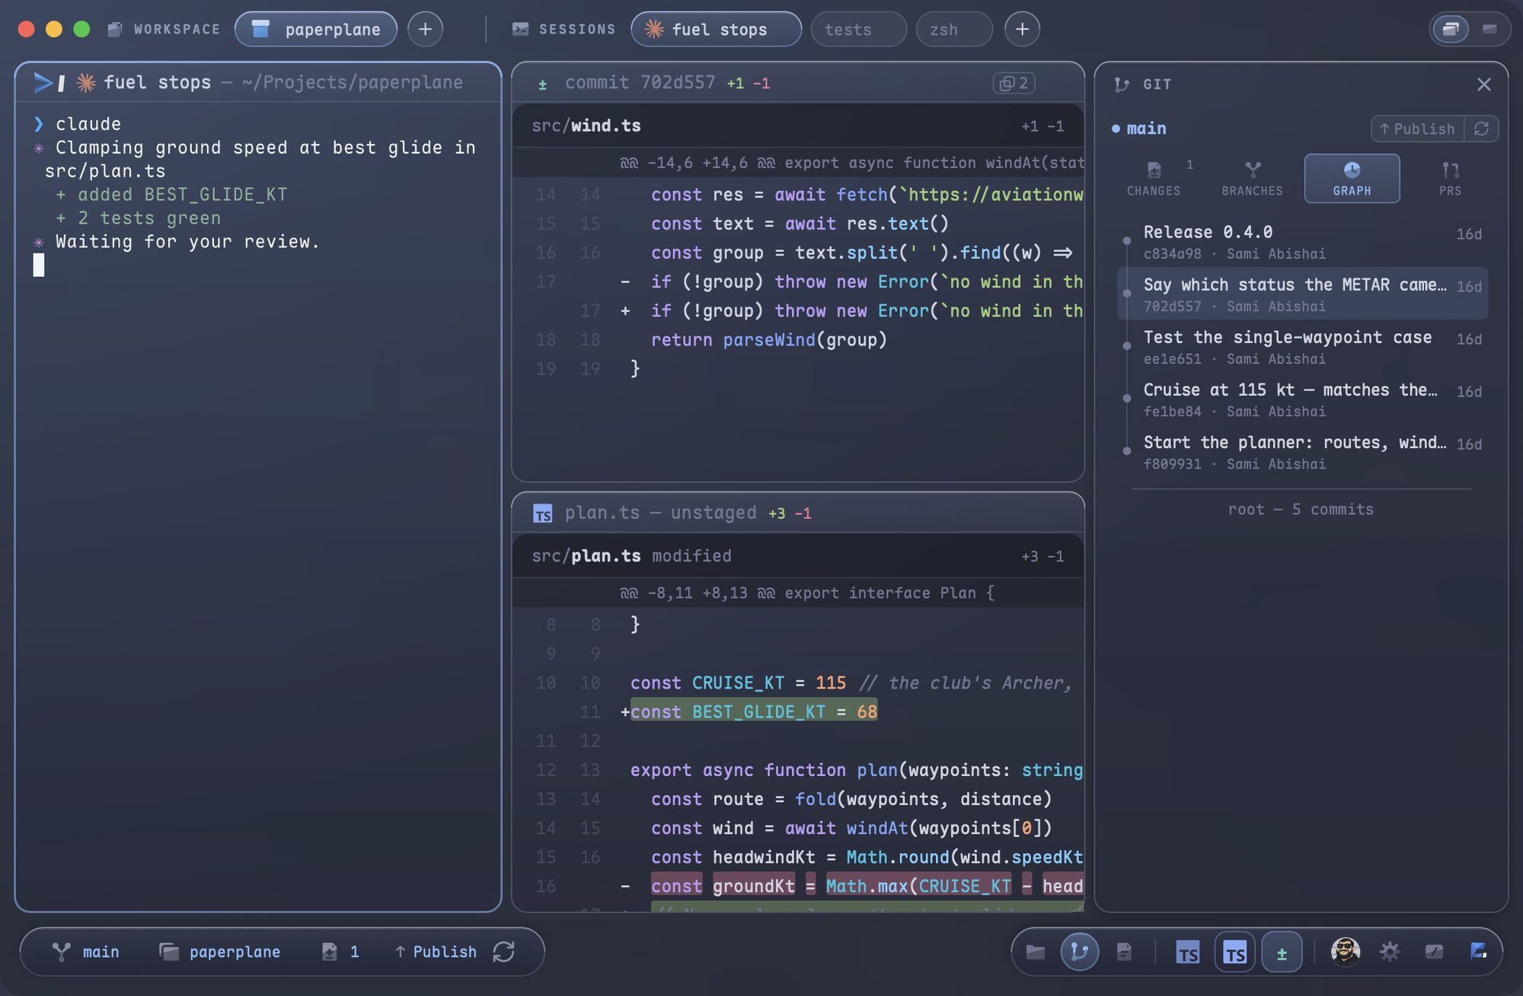Open the Changes tab in the Git panel
The image size is (1523, 996).
point(1154,179)
